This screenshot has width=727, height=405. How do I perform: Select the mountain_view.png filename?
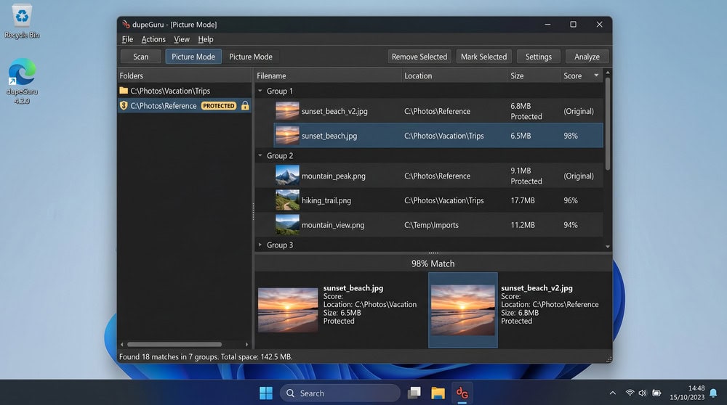[333, 225]
